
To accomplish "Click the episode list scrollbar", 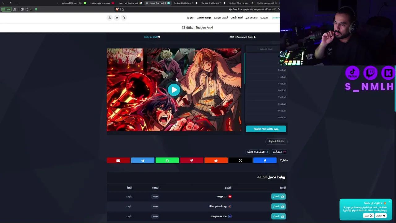I will click(245, 68).
